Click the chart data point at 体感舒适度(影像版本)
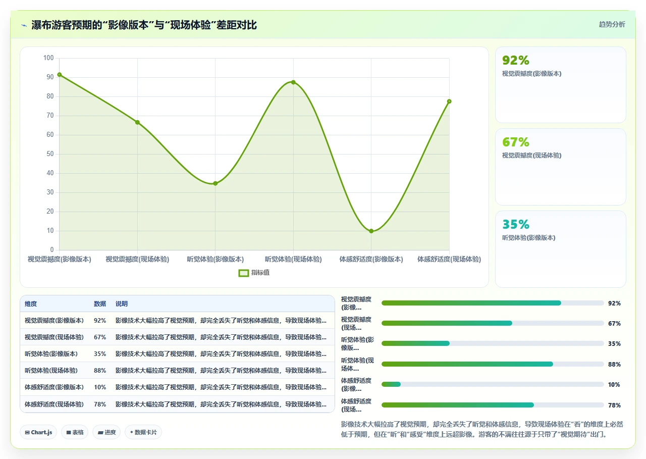 pos(371,231)
